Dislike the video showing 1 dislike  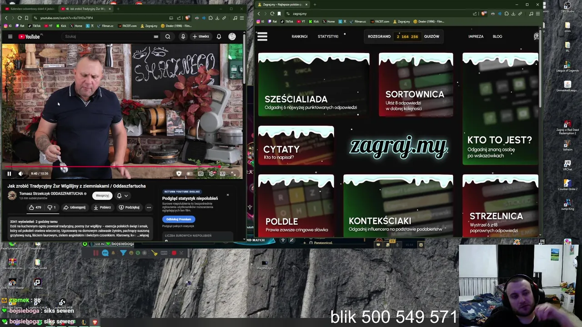pyautogui.click(x=52, y=208)
